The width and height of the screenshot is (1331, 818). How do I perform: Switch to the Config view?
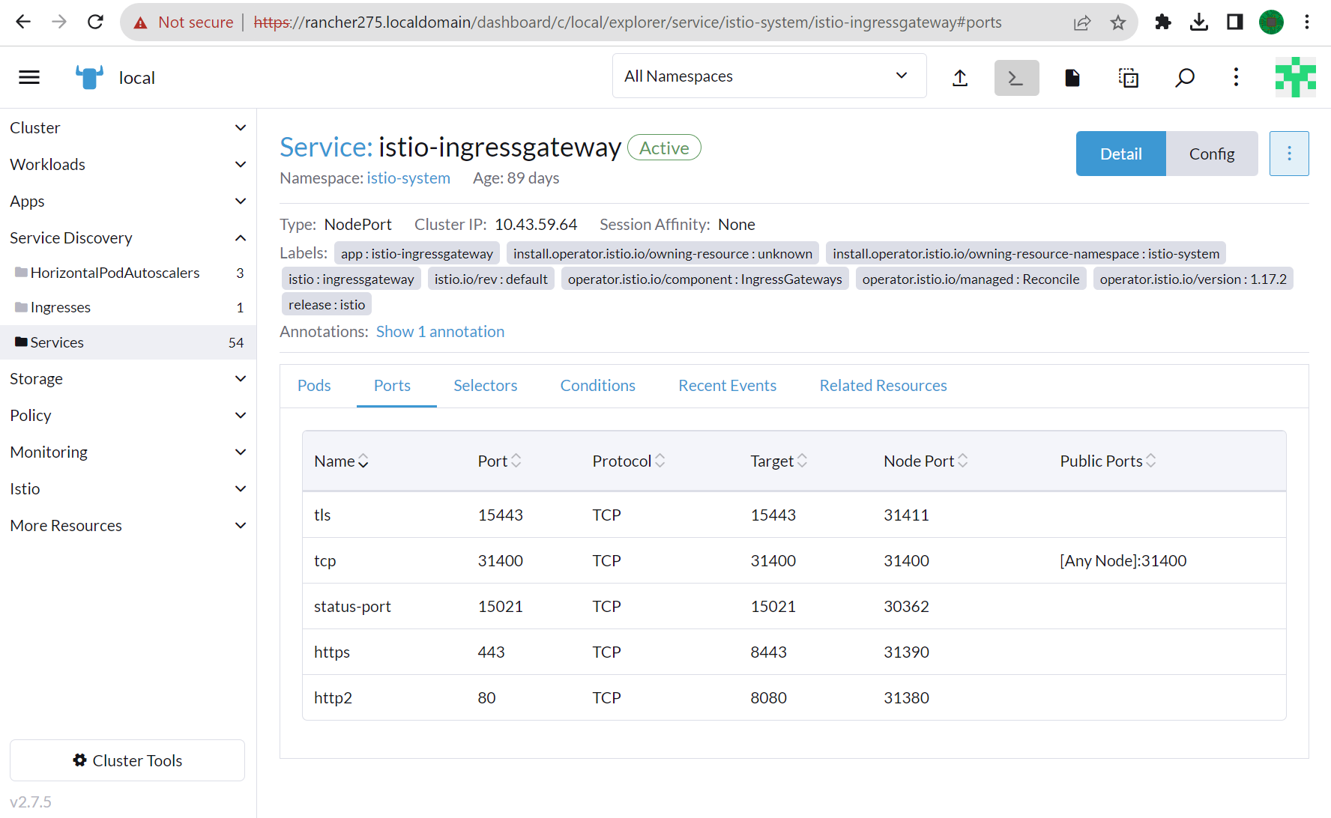point(1211,154)
